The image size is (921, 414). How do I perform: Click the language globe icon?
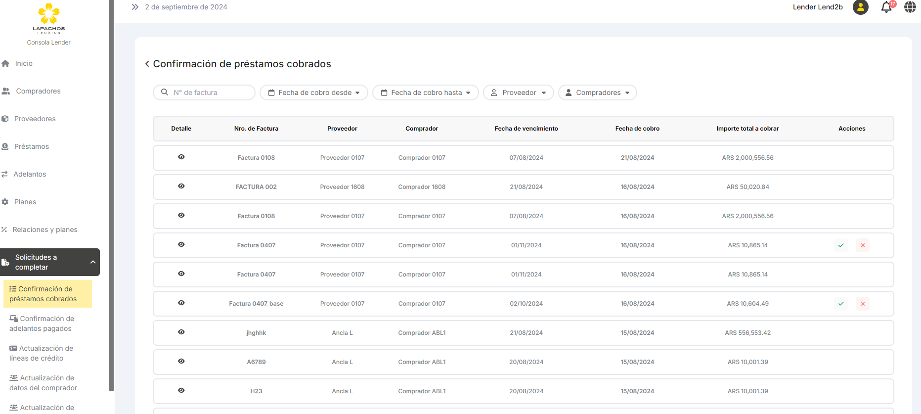[910, 7]
